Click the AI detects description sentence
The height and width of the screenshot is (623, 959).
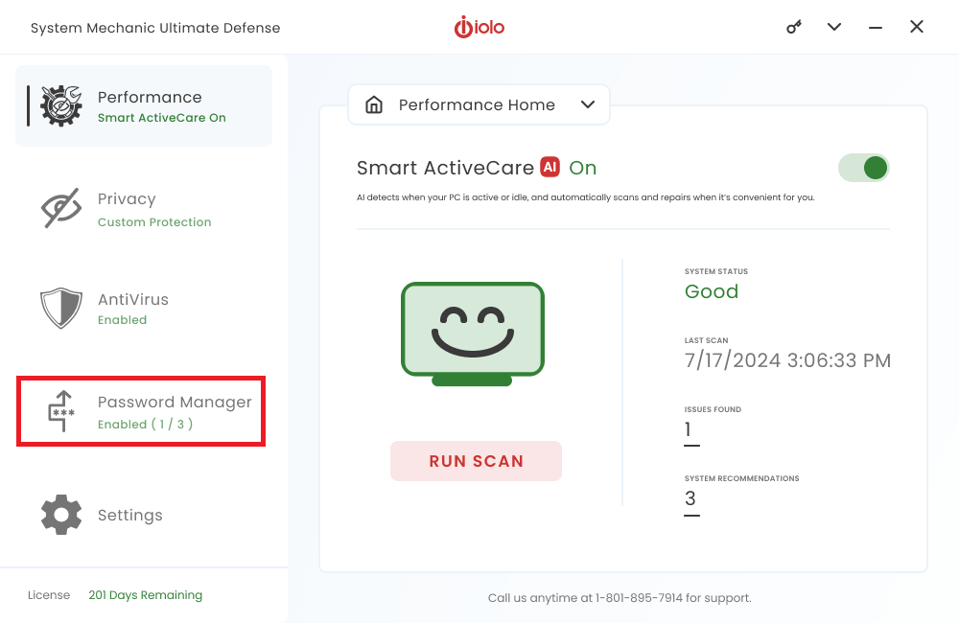pos(586,197)
